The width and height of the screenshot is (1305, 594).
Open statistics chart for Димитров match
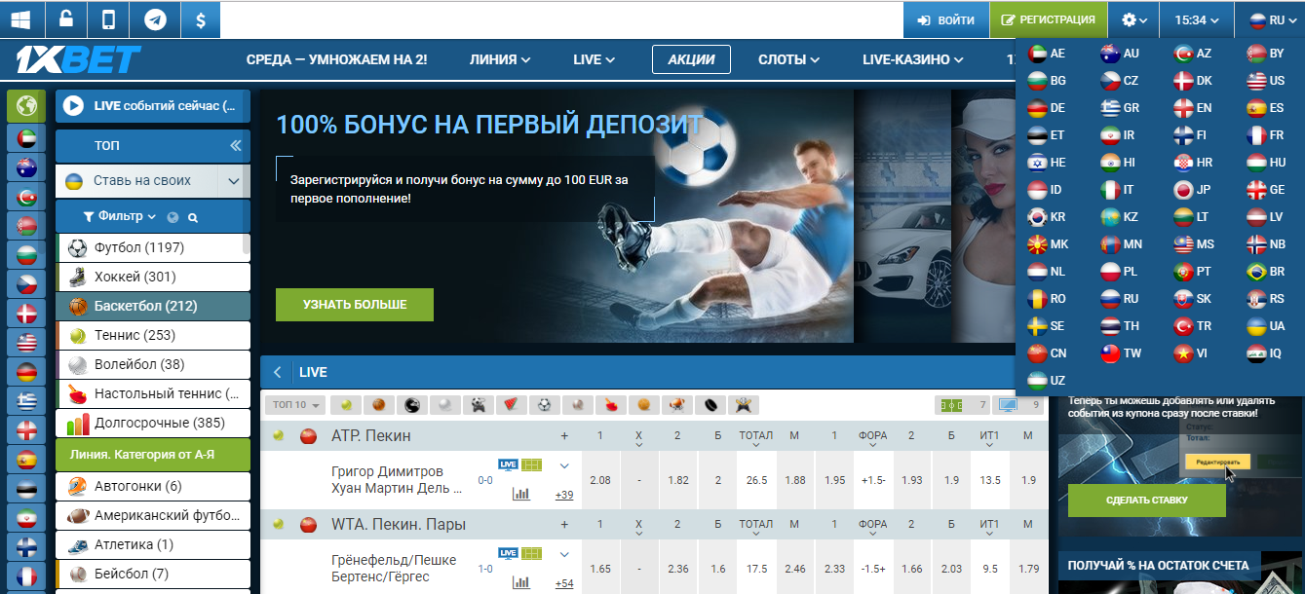[521, 494]
